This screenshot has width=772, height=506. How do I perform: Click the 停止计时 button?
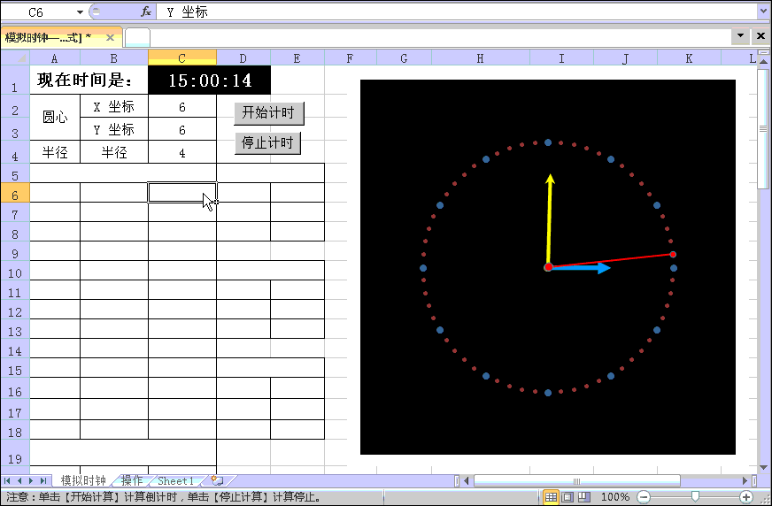[x=267, y=143]
